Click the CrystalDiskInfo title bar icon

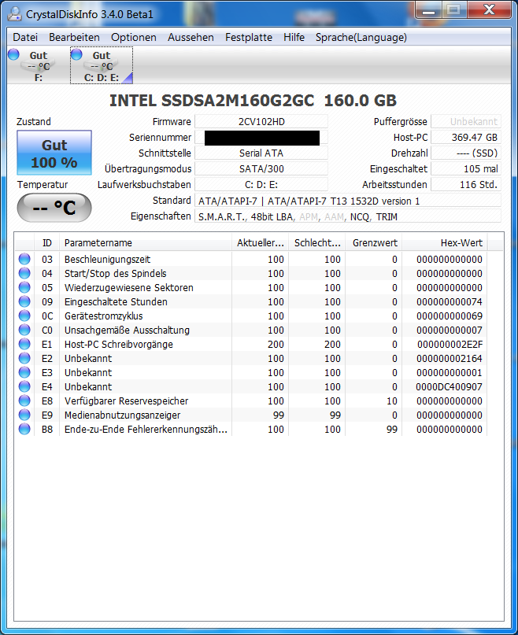(x=15, y=13)
